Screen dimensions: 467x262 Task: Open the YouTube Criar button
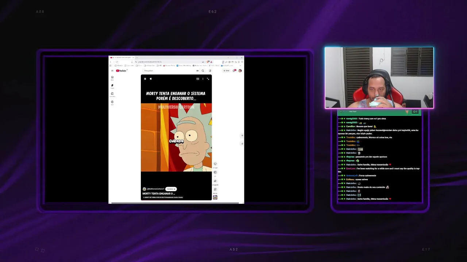click(227, 71)
